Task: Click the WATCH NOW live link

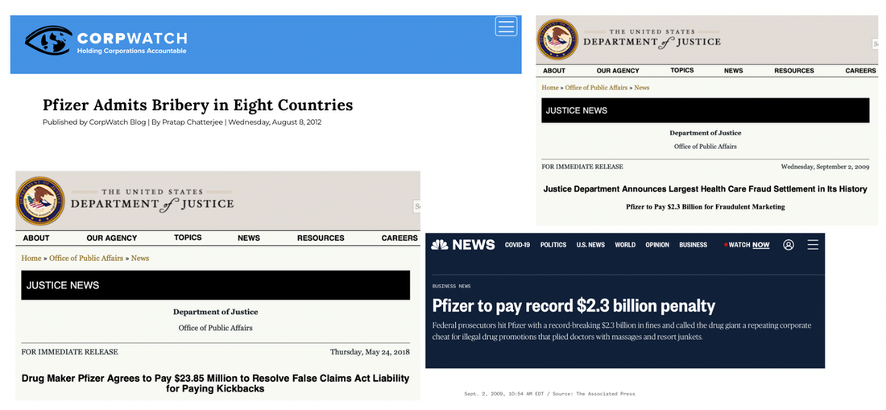Action: pos(748,245)
